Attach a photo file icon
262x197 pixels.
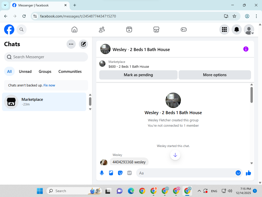(x=111, y=173)
